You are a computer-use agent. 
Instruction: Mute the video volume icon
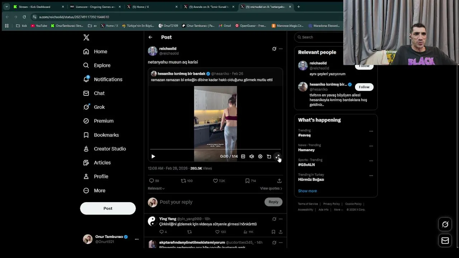click(252, 157)
